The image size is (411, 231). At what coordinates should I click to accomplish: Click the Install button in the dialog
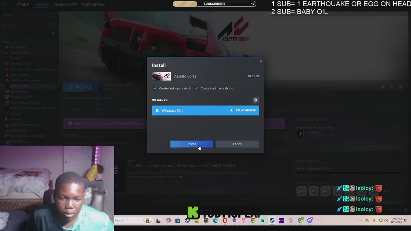pos(192,144)
